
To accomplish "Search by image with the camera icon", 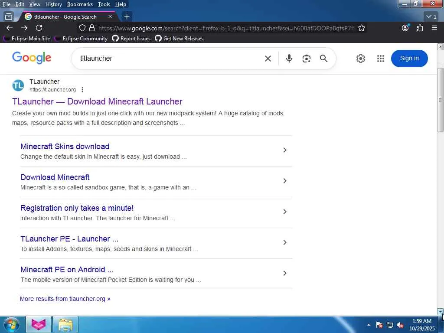I will (307, 59).
